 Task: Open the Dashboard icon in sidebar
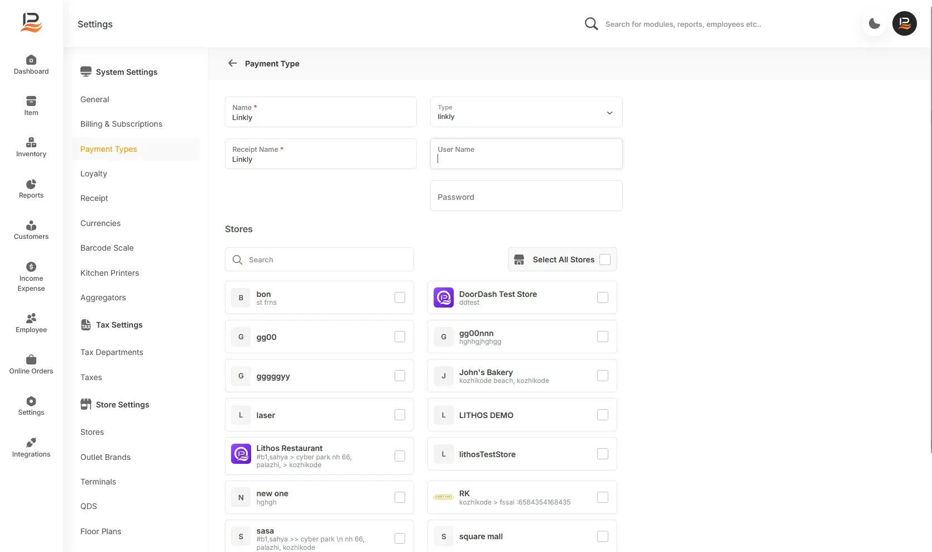(x=31, y=60)
